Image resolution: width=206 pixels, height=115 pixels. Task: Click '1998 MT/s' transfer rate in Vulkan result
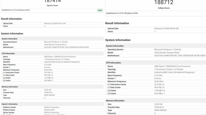(x=159, y=107)
